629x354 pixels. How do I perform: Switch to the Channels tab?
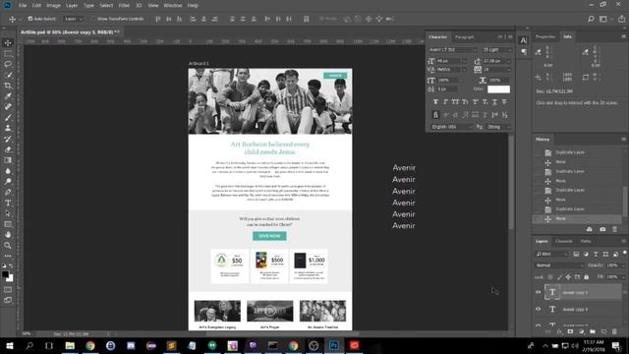563,241
